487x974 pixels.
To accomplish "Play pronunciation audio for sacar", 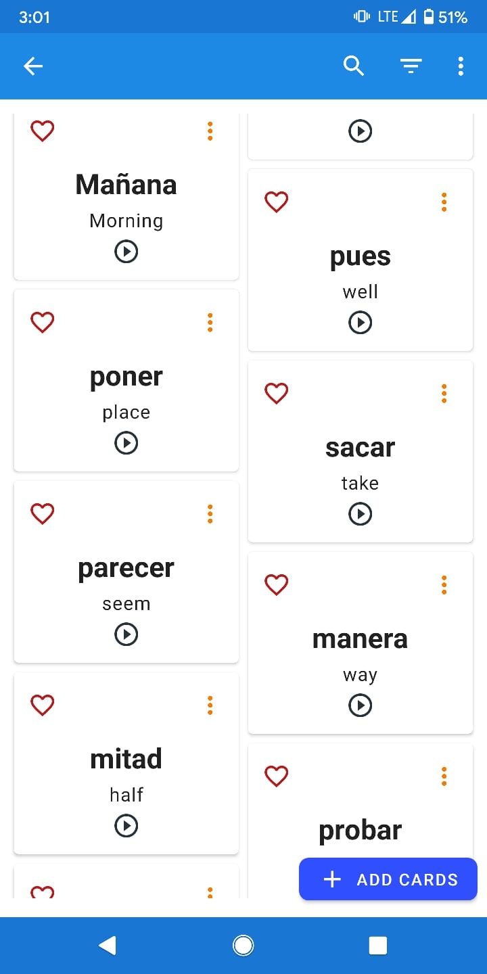I will click(360, 513).
